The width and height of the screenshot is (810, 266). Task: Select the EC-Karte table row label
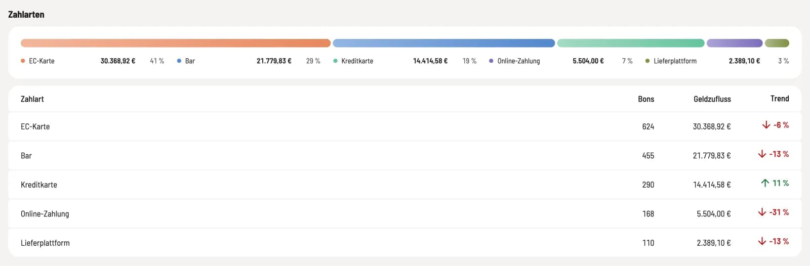tap(35, 126)
